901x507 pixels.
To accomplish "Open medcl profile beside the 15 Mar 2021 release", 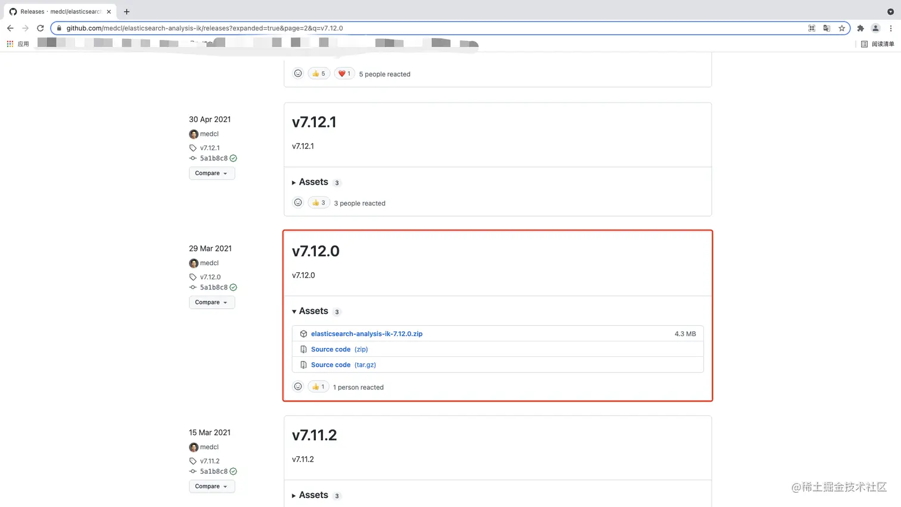I will tap(209, 447).
